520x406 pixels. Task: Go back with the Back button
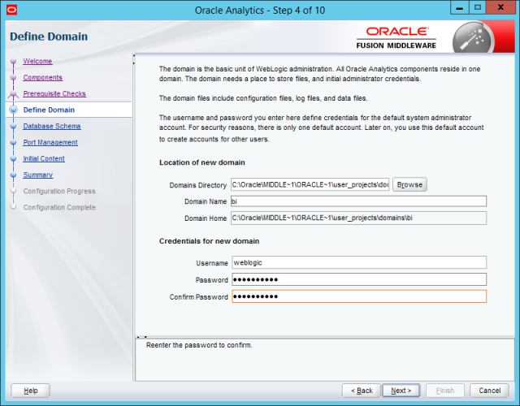tap(362, 391)
